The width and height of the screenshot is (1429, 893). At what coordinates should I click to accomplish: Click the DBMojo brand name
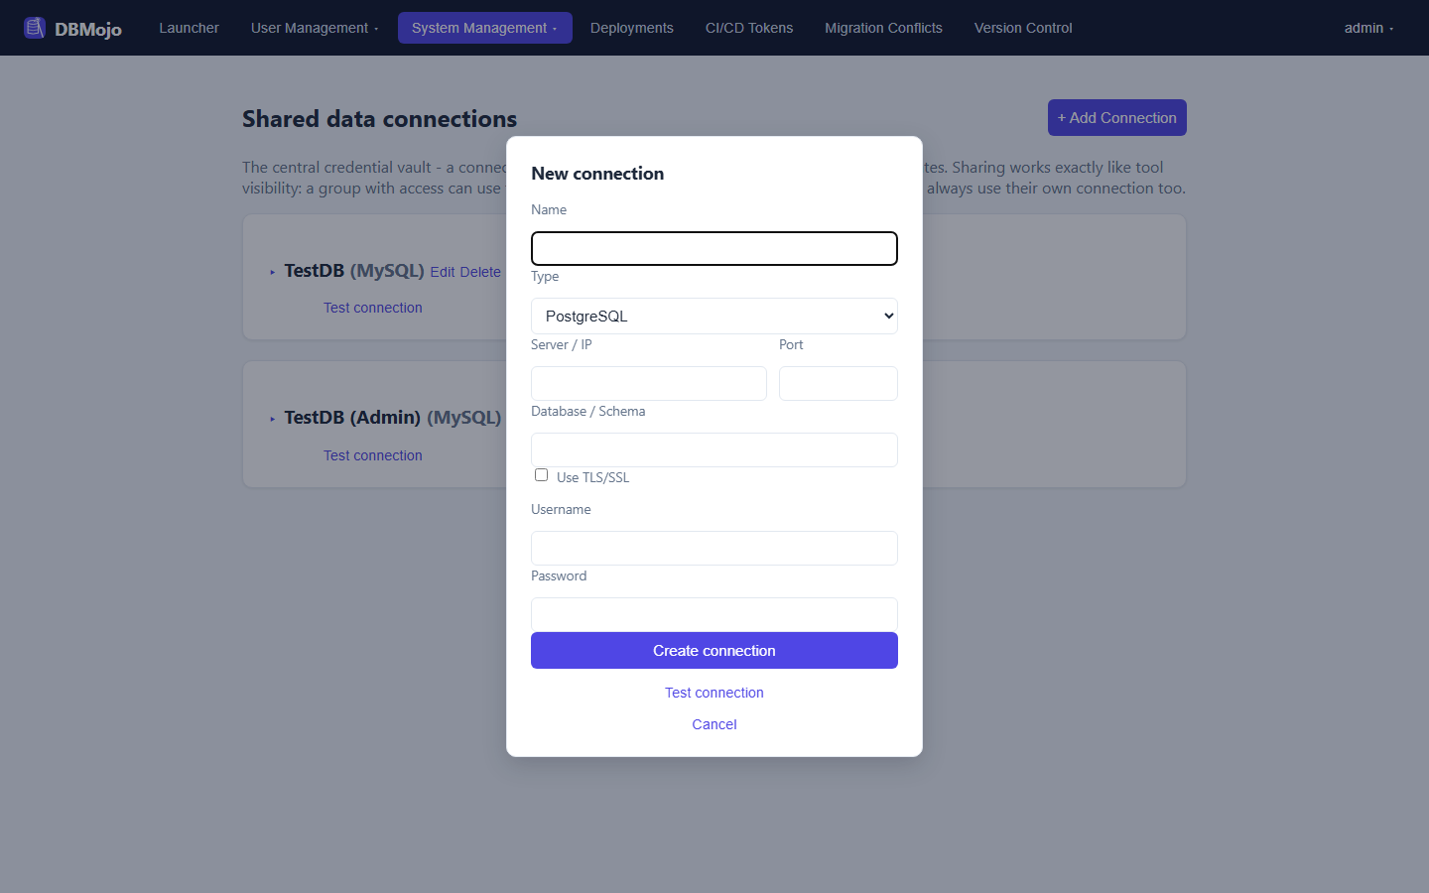(x=88, y=29)
